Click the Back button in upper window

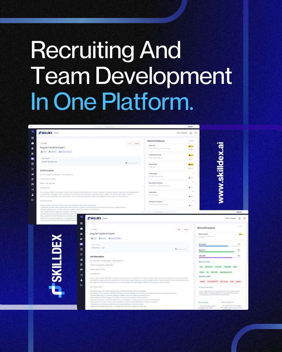coord(44,143)
